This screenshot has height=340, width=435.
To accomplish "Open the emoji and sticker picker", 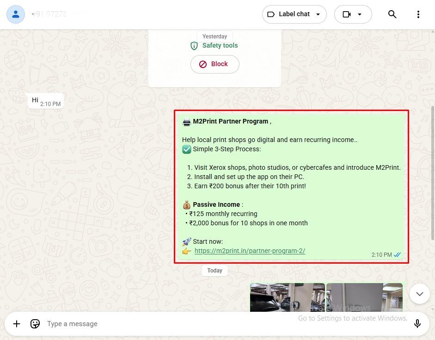I will pyautogui.click(x=35, y=323).
